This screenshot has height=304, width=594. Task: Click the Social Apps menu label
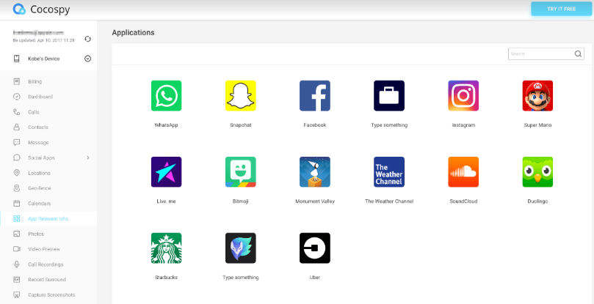tap(41, 157)
